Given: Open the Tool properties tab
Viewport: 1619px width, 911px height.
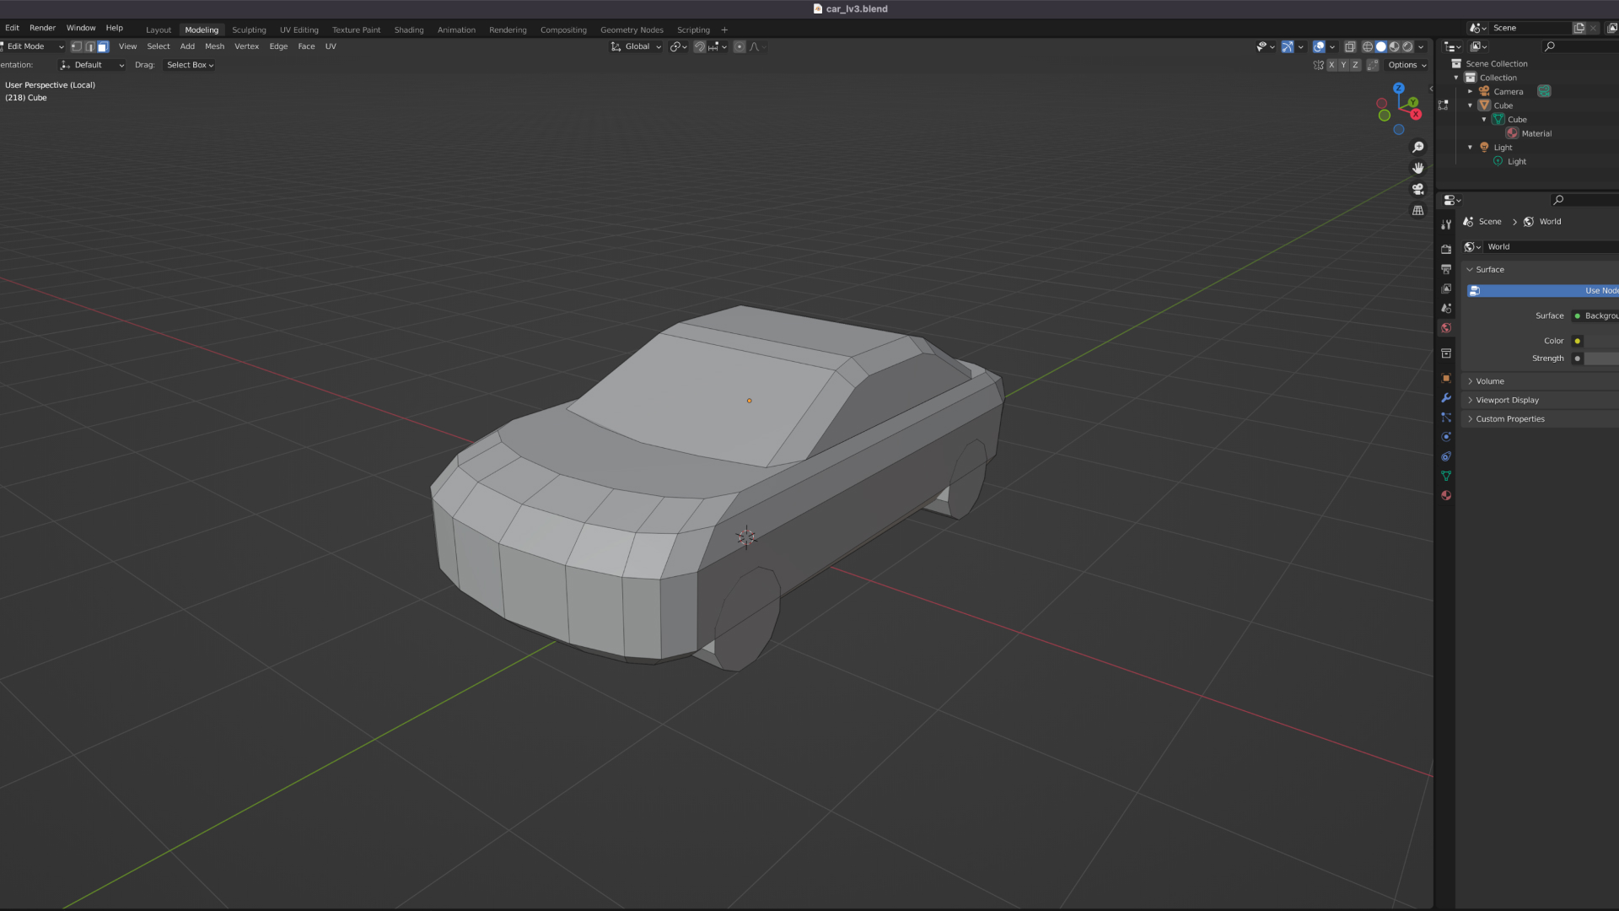Looking at the screenshot, I should pos(1446,224).
